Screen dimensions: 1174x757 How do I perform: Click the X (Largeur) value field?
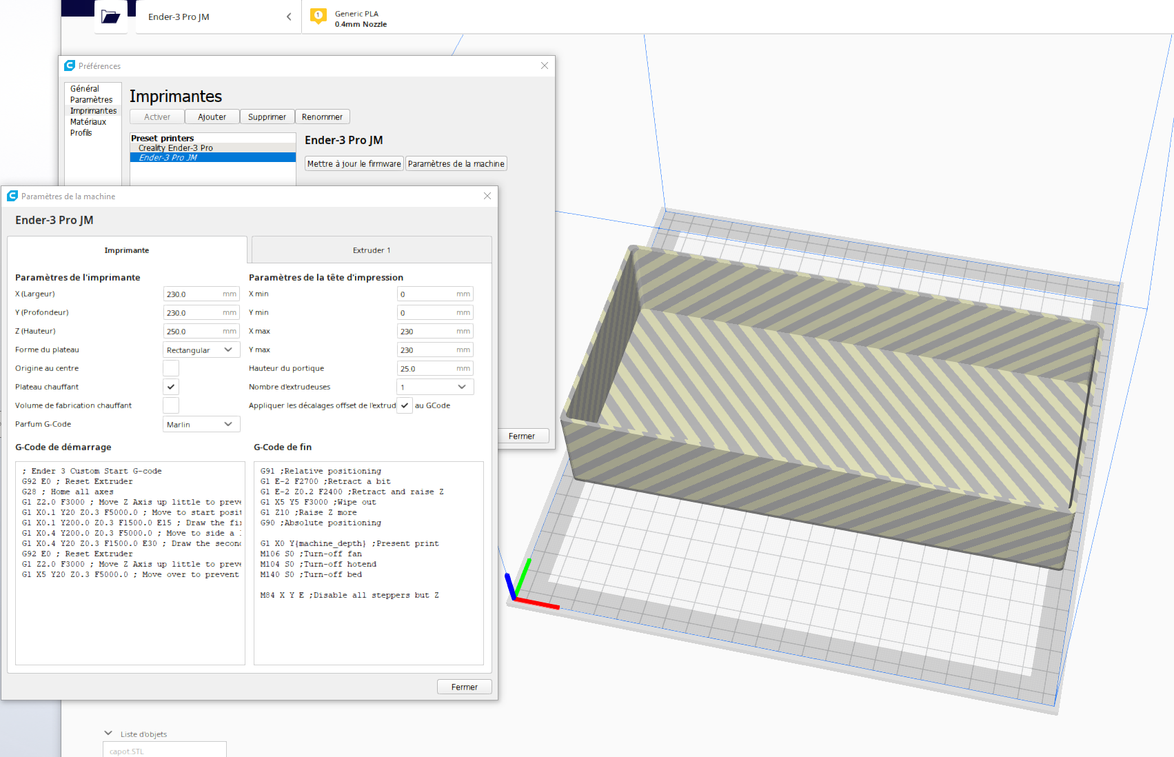coord(201,294)
